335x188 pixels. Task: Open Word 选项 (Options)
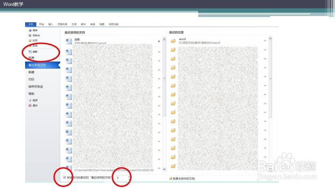(x=33, y=100)
